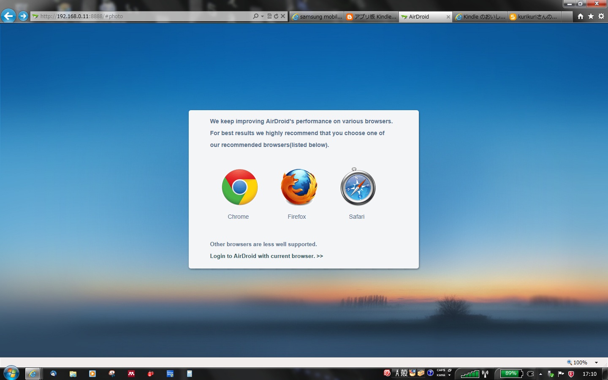This screenshot has height=380, width=608.
Task: Switch to the アプリ版 Kindle tab
Action: click(371, 16)
